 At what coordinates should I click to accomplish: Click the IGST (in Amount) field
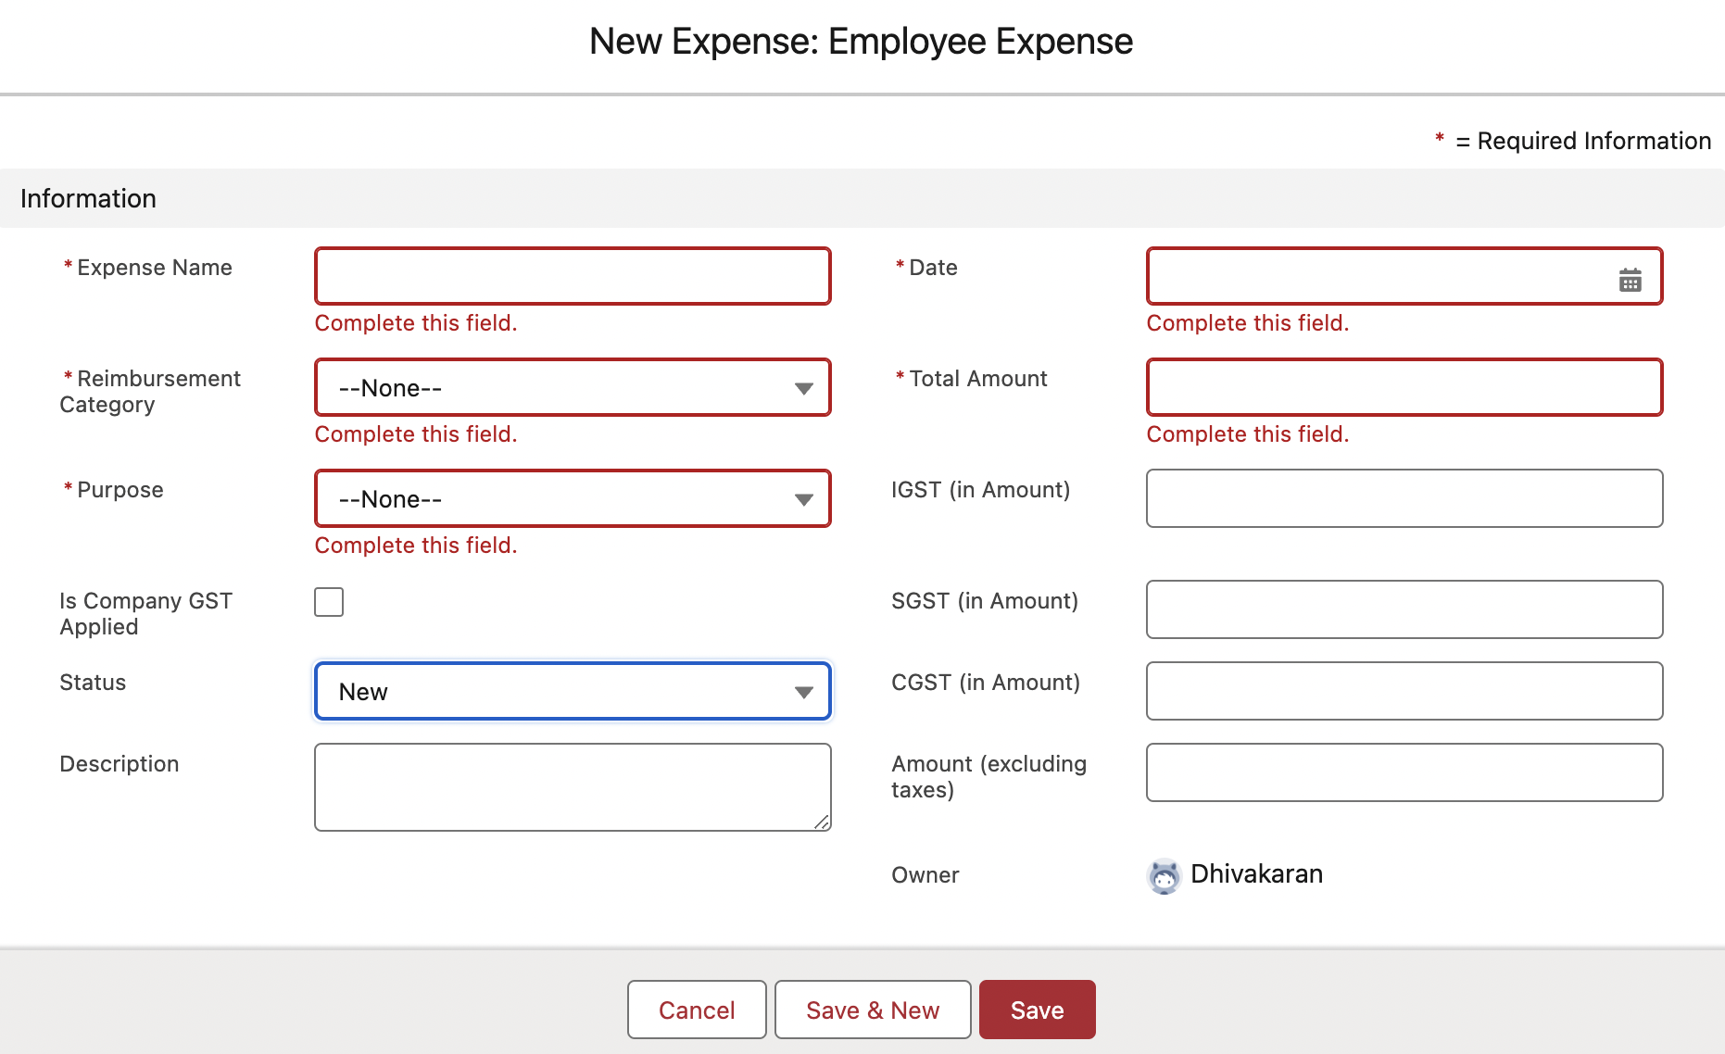click(1404, 499)
